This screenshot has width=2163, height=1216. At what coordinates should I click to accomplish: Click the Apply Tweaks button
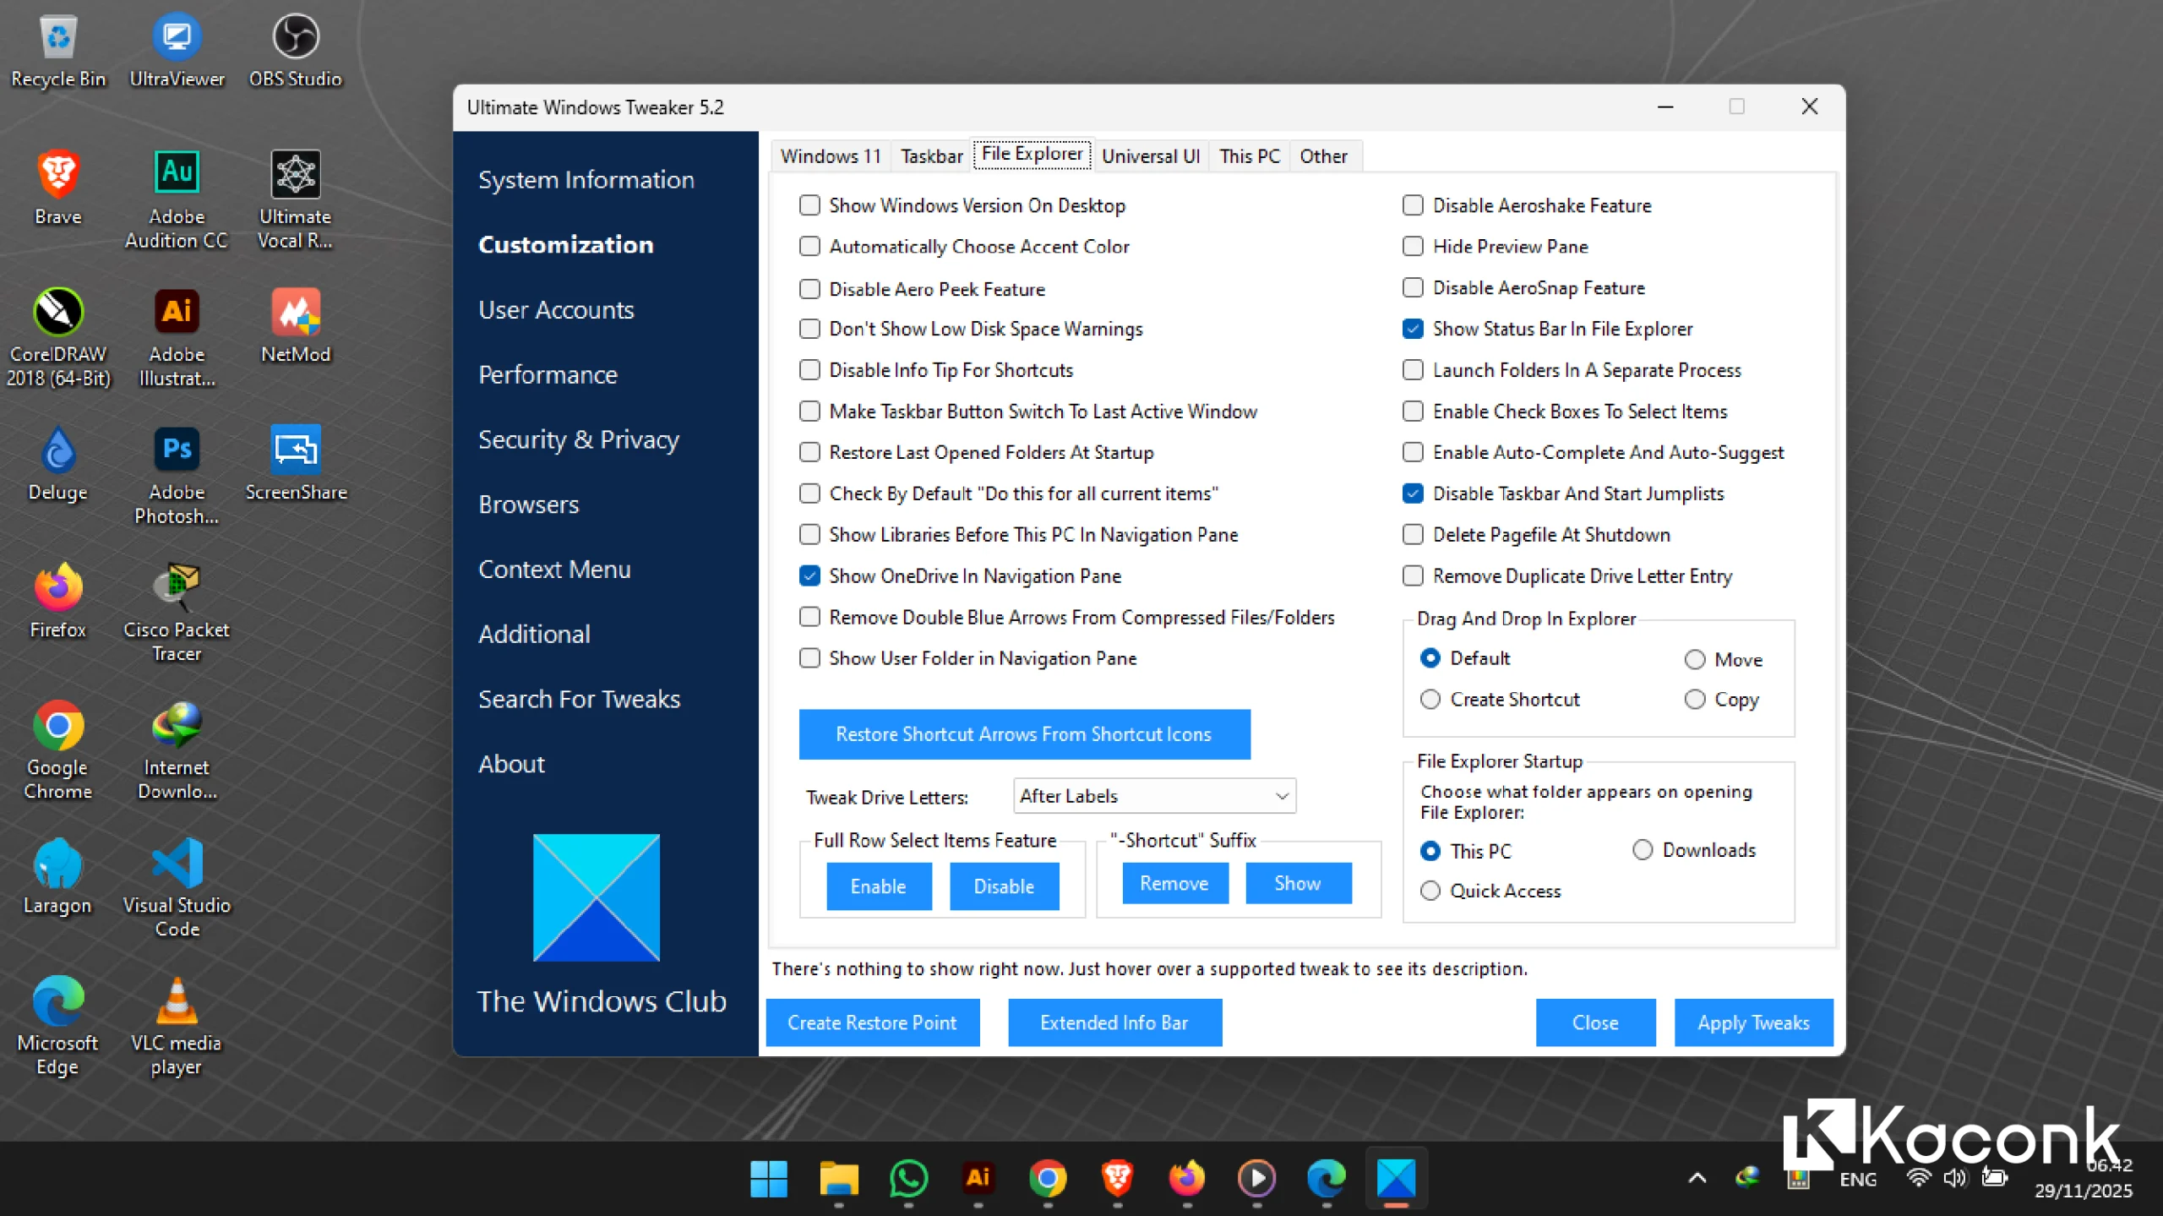coord(1752,1022)
